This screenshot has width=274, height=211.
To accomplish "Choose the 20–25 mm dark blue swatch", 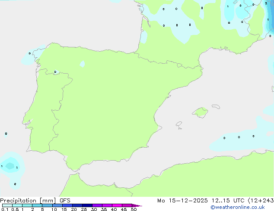I will point(77,205).
